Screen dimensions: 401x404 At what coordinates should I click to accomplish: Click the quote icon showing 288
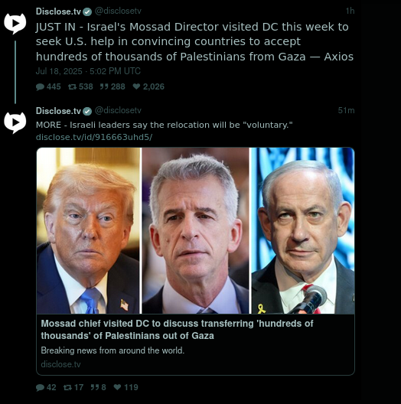104,86
